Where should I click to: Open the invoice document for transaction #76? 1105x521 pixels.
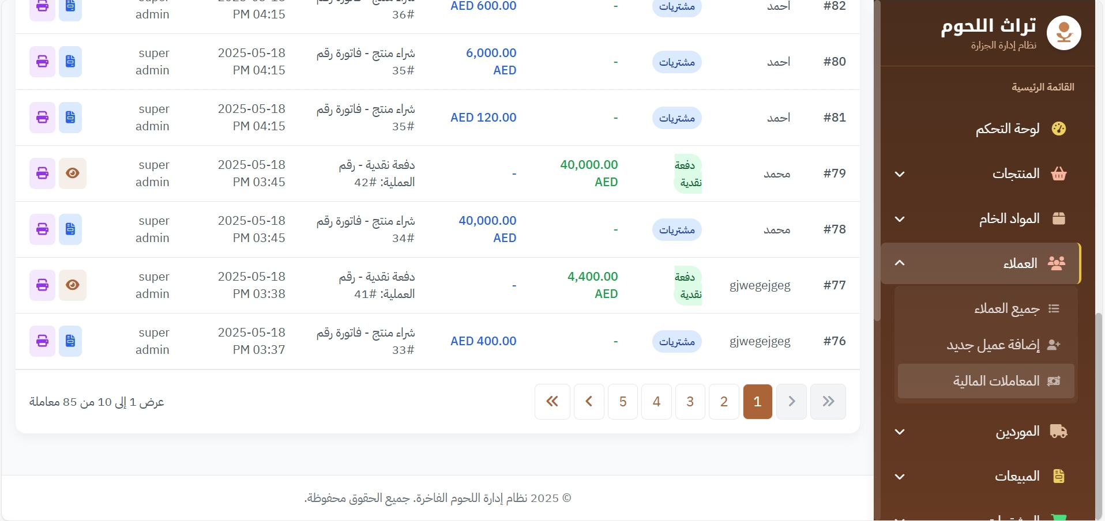coord(70,341)
